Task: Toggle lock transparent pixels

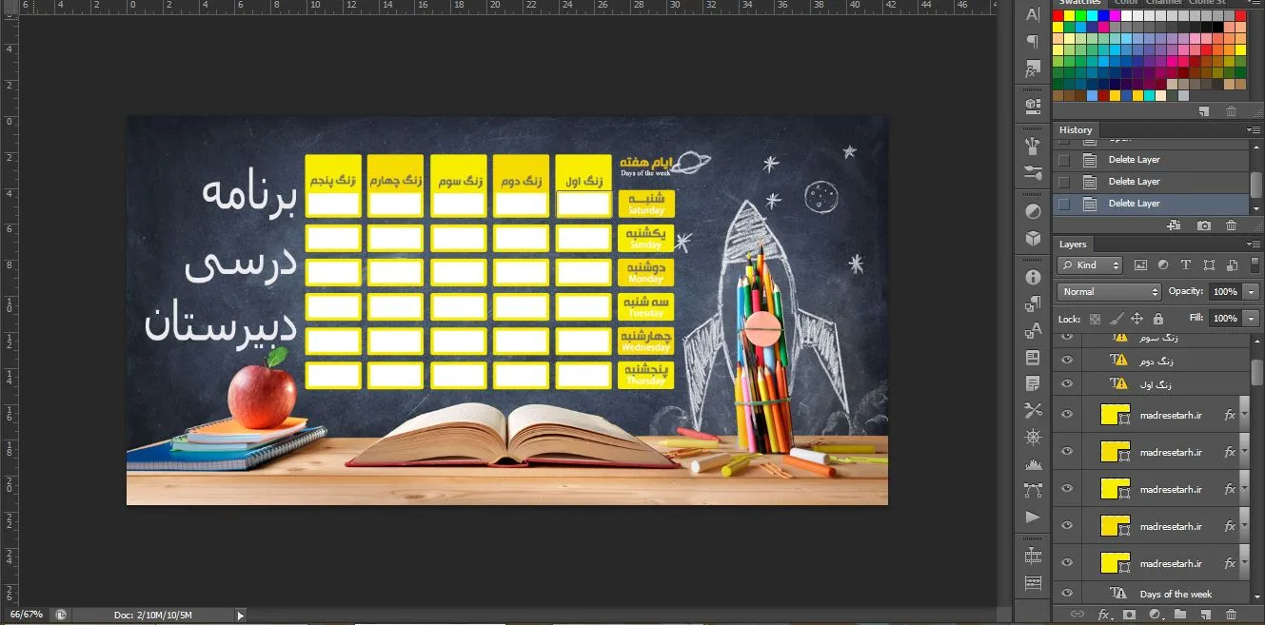Action: 1095,319
